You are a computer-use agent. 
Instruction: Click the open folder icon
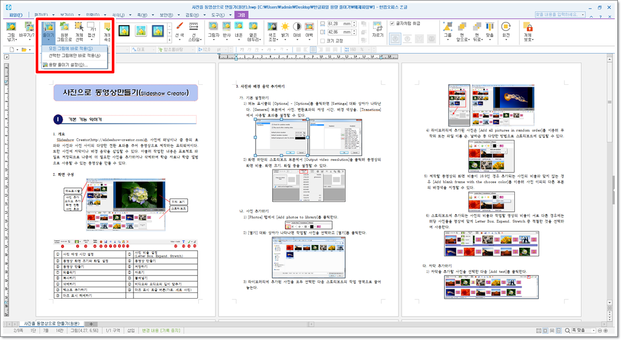click(x=24, y=50)
